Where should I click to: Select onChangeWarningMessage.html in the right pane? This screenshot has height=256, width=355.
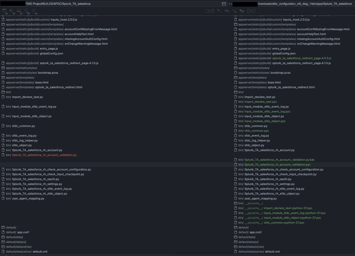(x=318, y=44)
